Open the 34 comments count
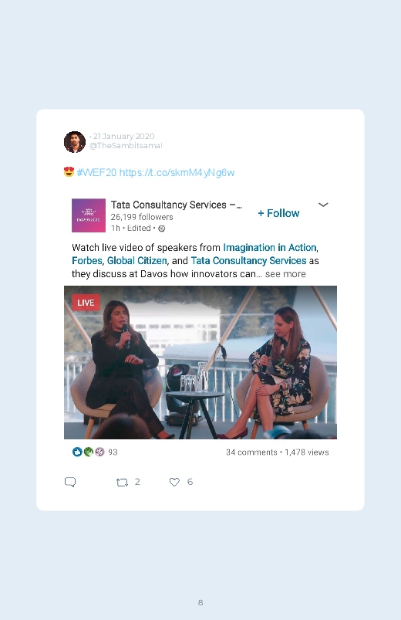The height and width of the screenshot is (620, 401). 251,452
